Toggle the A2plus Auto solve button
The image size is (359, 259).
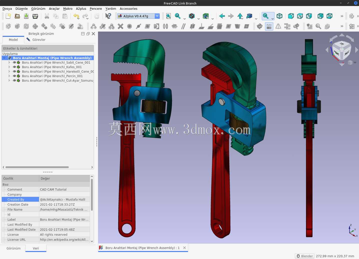[269, 26]
